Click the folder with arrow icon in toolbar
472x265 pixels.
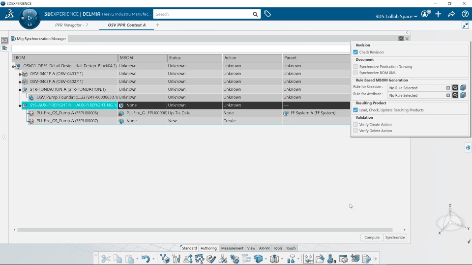coord(320,259)
